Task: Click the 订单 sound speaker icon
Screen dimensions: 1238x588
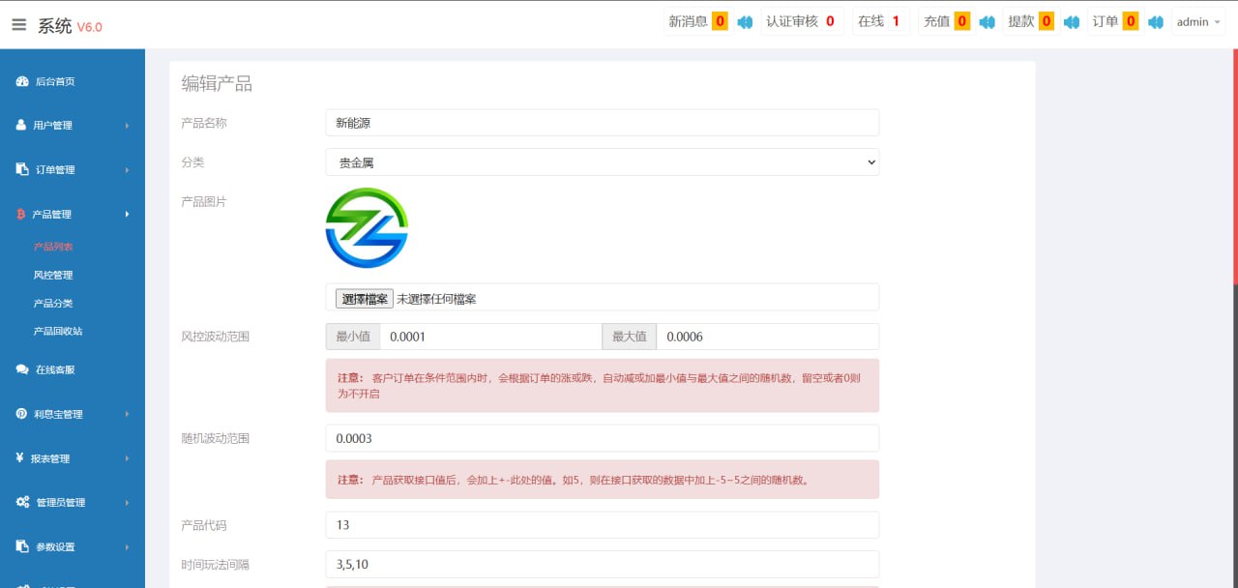Action: point(1156,22)
